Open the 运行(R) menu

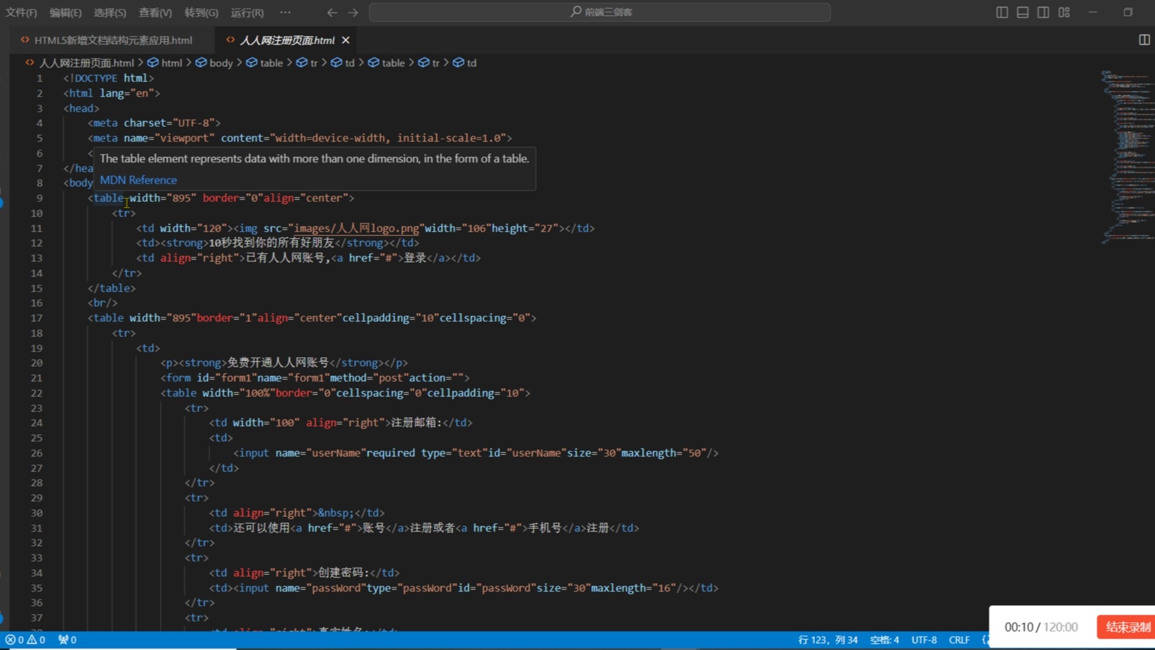pos(247,12)
